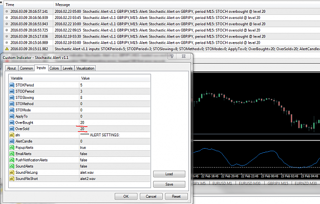
Task: Click the OverBought variable type icon
Action: coord(12,123)
